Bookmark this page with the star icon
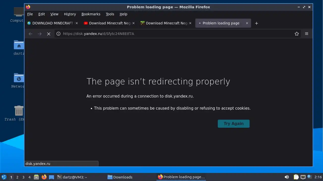The image size is (323, 181). tap(297, 34)
